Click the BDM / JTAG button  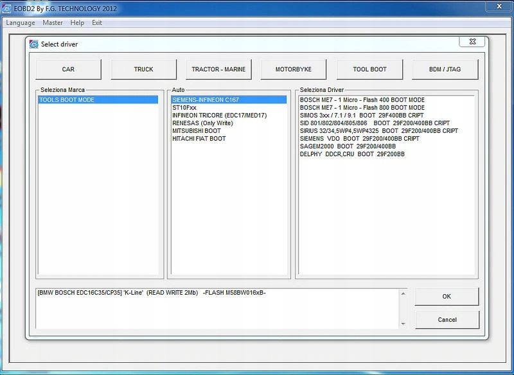tap(445, 69)
